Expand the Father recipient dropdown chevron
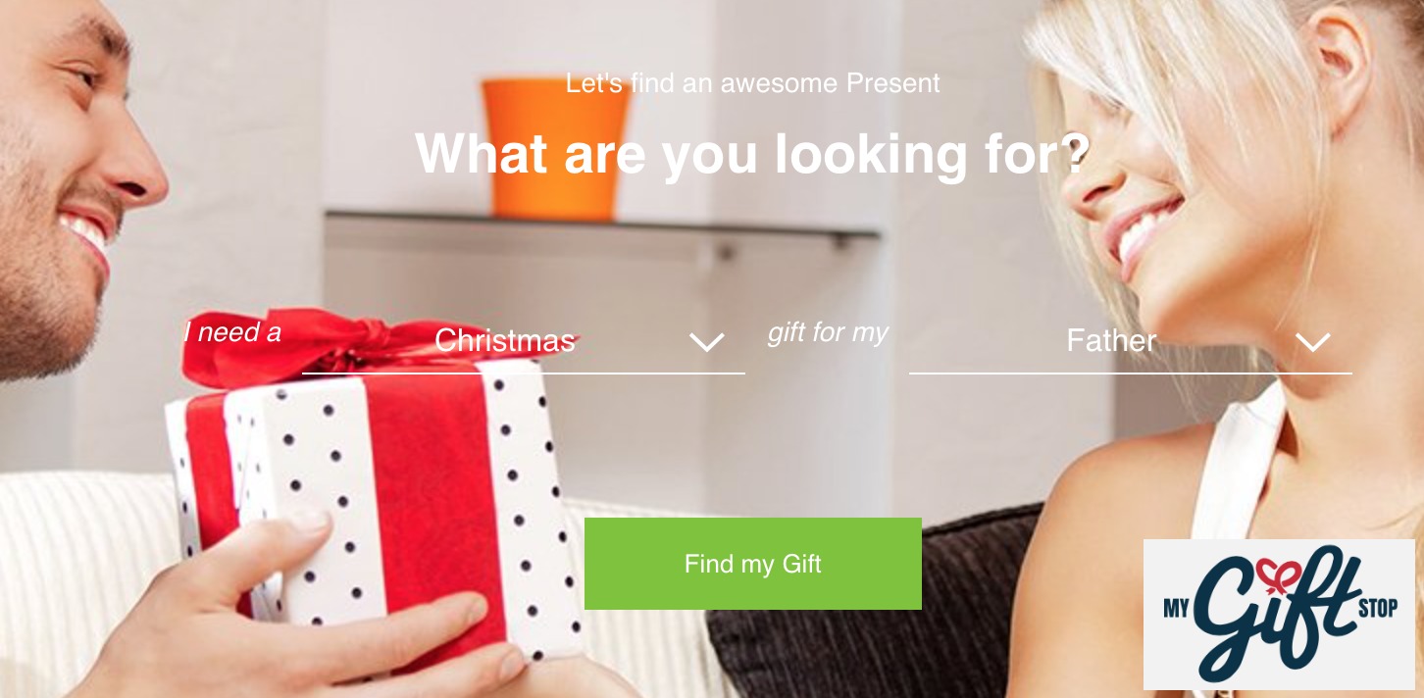This screenshot has width=1424, height=698. click(1312, 342)
